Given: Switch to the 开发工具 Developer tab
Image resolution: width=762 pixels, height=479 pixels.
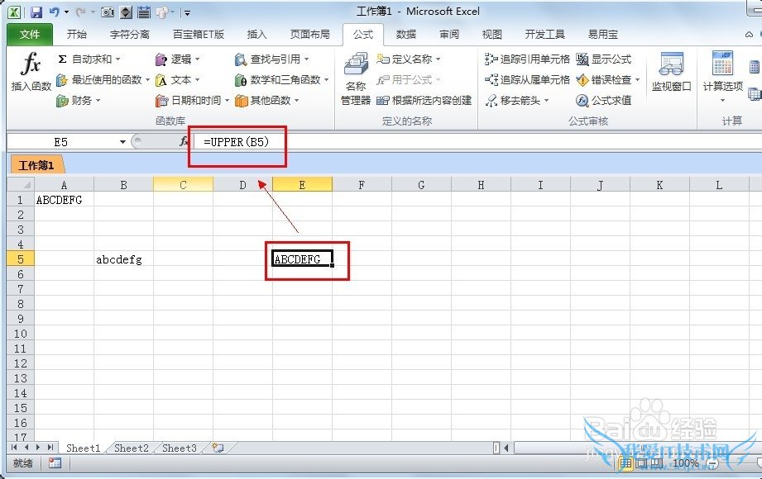Looking at the screenshot, I should [x=544, y=35].
